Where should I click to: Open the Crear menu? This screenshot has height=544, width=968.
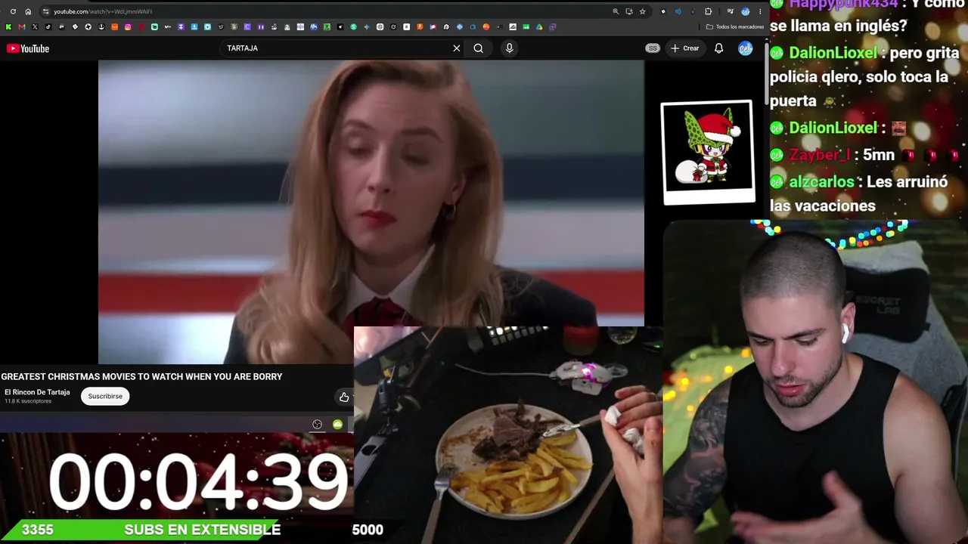(685, 48)
